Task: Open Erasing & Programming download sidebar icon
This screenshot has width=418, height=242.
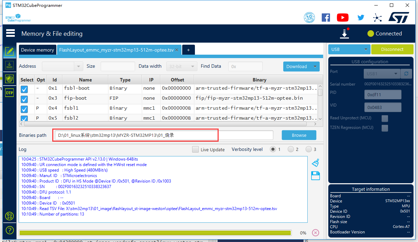Action: click(10, 65)
